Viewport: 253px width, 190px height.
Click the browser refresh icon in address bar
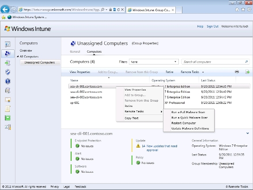(x=118, y=10)
